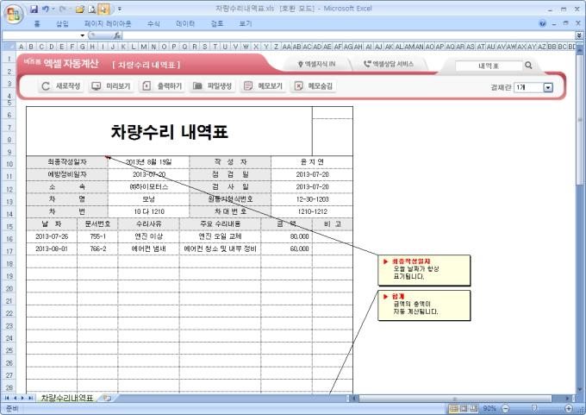The width and height of the screenshot is (586, 415).
Task: Click the Print Preview icon in quick access toolbar
Action: 92,9
